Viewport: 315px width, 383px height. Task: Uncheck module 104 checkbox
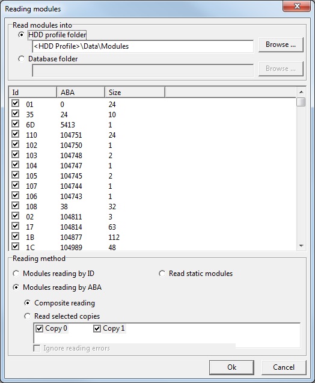16,165
